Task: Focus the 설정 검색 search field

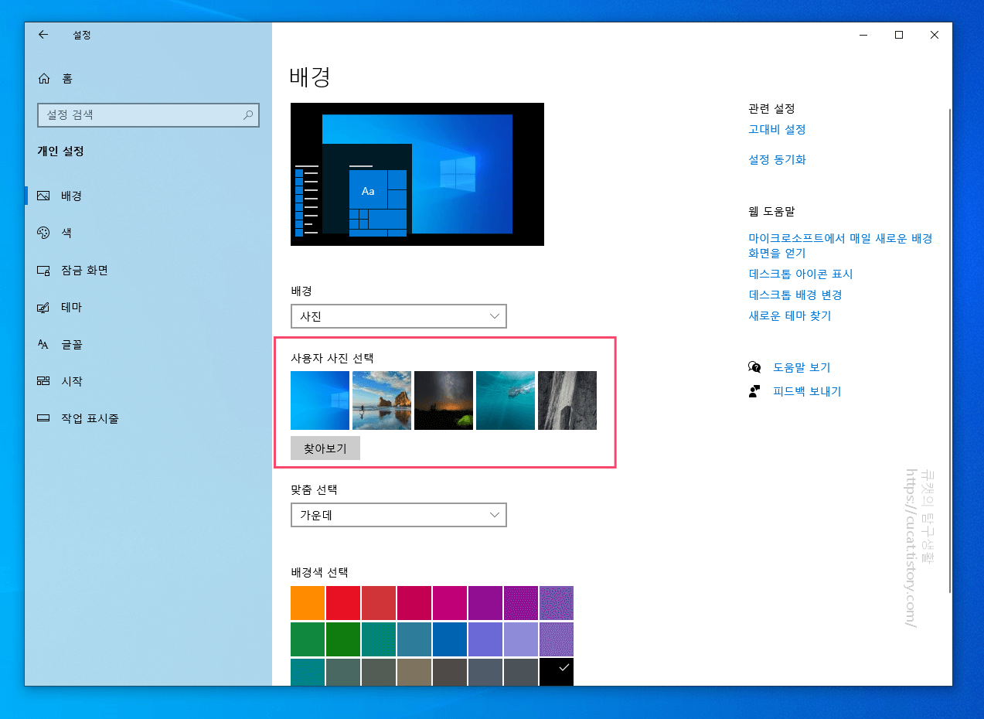Action: pyautogui.click(x=148, y=115)
